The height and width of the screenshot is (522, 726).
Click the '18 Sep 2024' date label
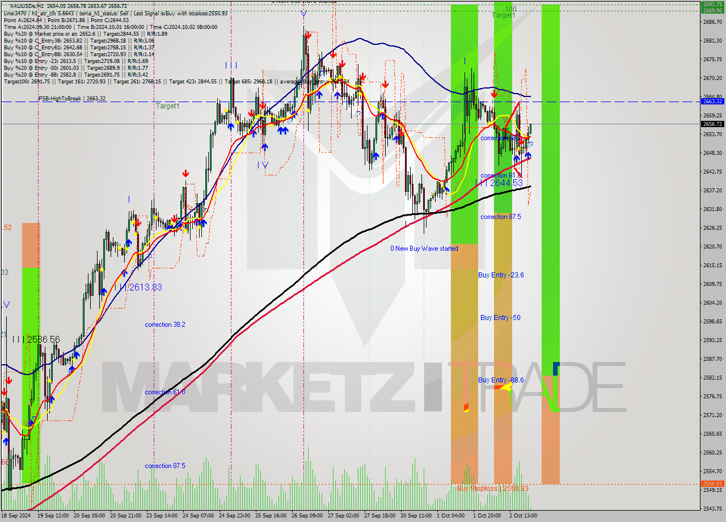point(16,516)
